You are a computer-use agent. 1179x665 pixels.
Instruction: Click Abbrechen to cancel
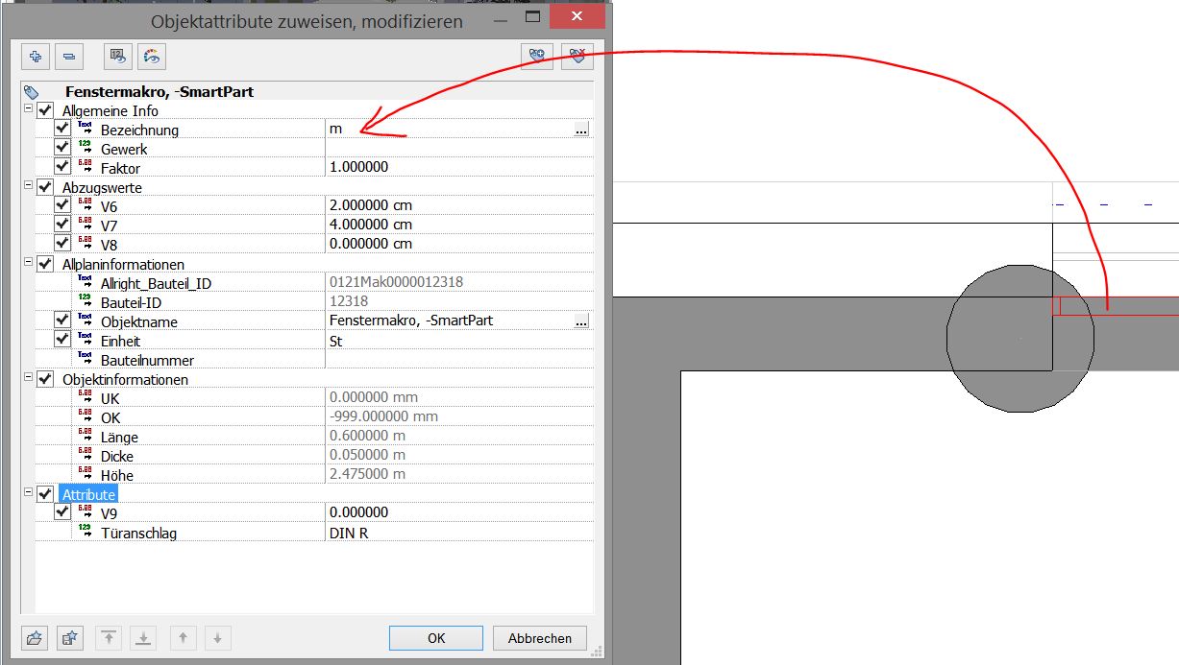point(539,638)
